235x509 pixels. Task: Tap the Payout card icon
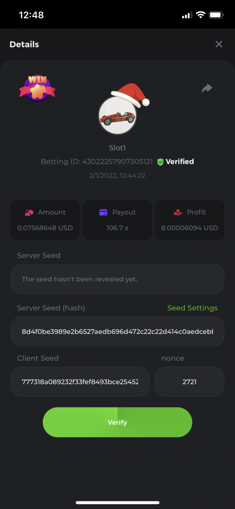tap(103, 212)
